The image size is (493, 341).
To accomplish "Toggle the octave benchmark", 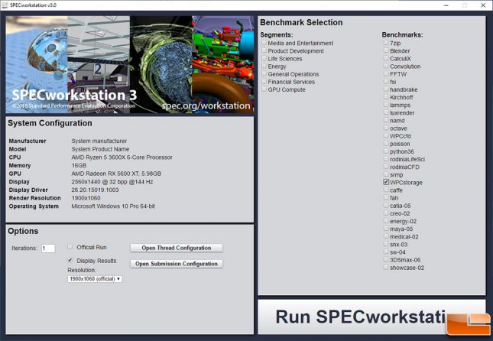I will point(386,128).
